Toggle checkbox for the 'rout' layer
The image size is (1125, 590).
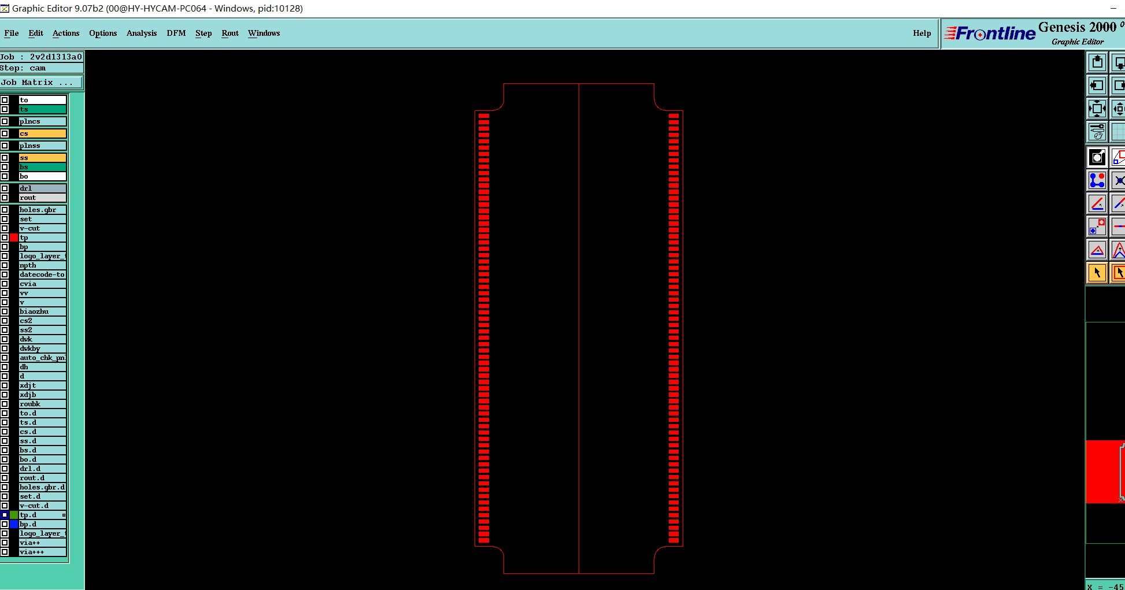tap(5, 198)
